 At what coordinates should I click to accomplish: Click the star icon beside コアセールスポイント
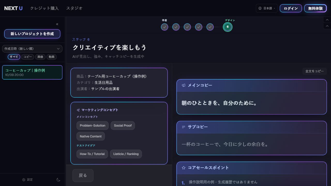(184, 168)
